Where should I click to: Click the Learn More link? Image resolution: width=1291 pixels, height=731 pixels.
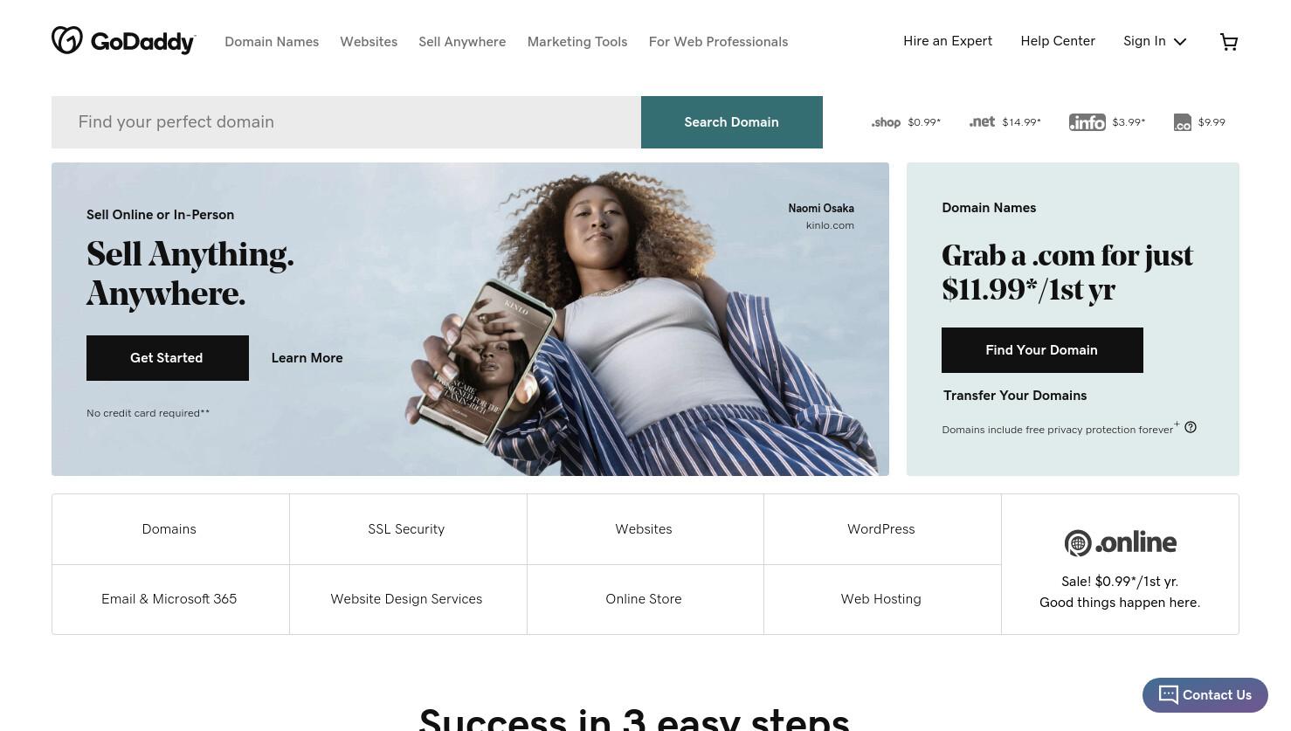[x=307, y=358]
